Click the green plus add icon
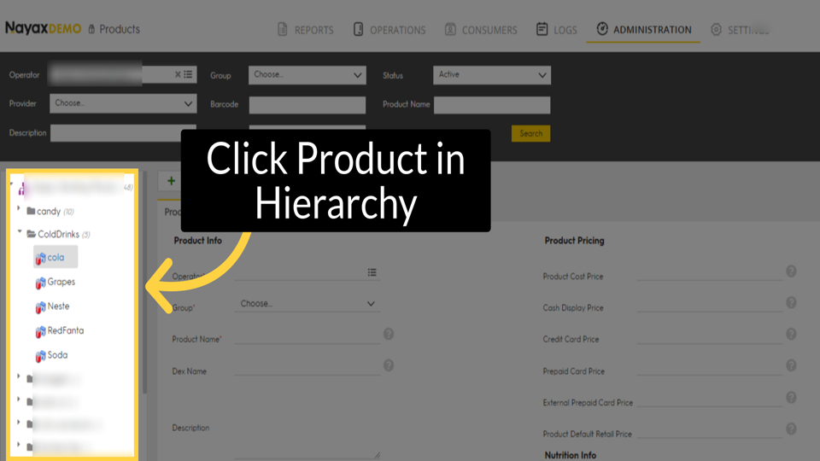The width and height of the screenshot is (820, 461). click(x=171, y=181)
